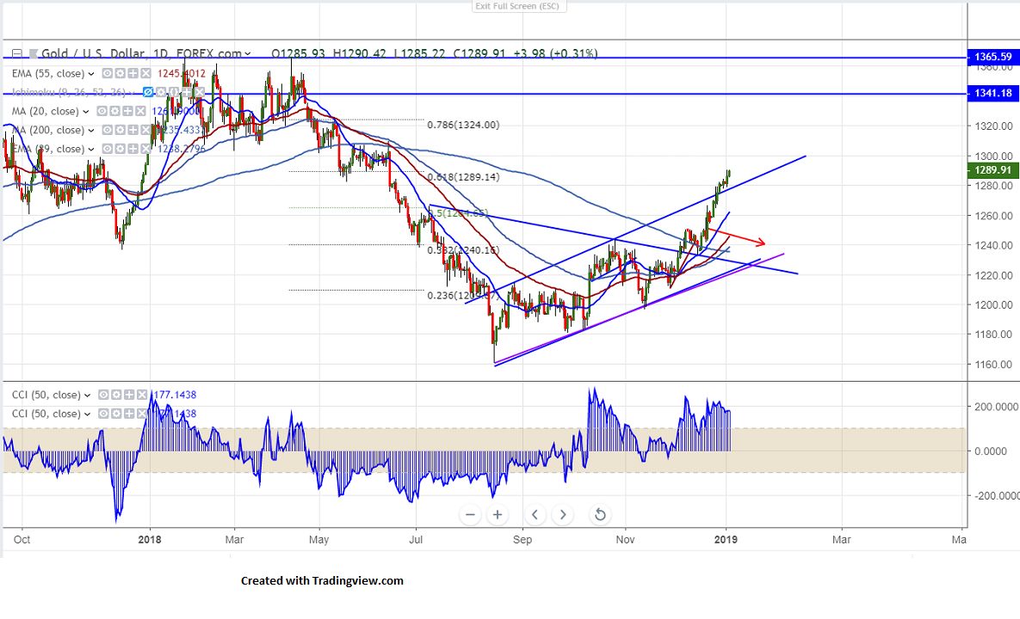1020x619 pixels.
Task: Remove the EMA (89, close) indicator
Action: [x=145, y=149]
